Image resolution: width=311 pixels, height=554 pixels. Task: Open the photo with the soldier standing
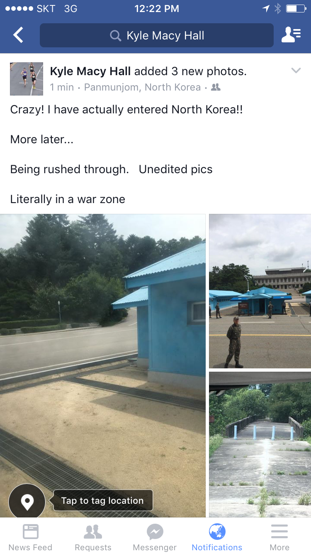click(x=260, y=291)
